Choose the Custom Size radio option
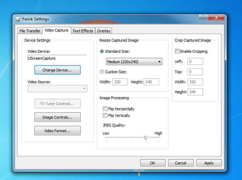 pyautogui.click(x=102, y=72)
